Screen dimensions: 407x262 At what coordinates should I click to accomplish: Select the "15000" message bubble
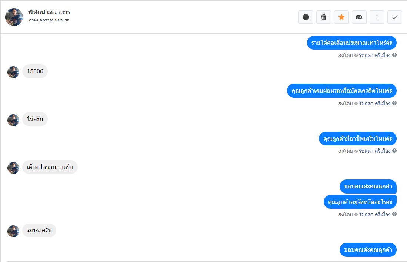[x=35, y=71]
